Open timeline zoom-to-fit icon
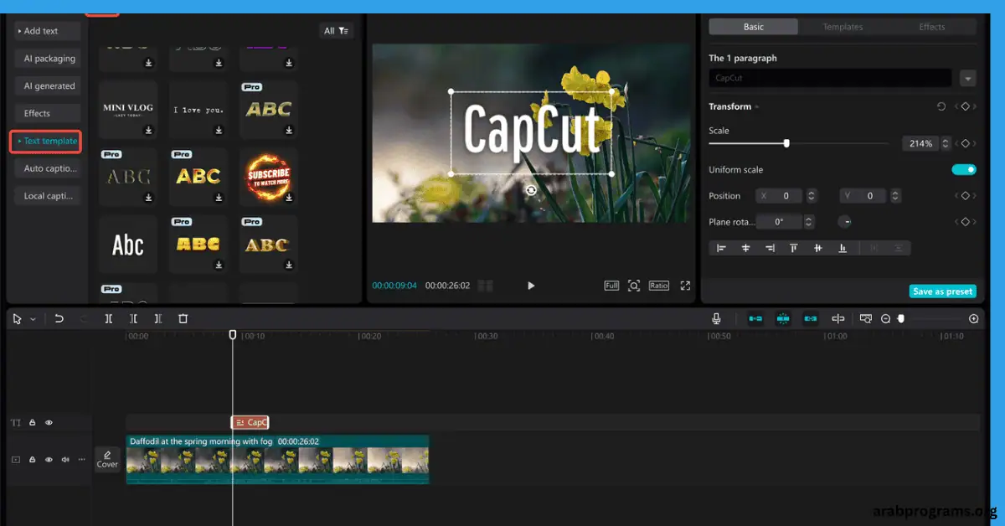Screen dimensions: 1005x526 (866, 318)
